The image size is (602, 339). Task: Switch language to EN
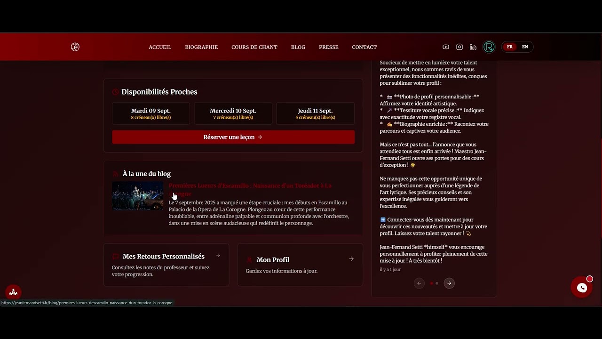pyautogui.click(x=525, y=47)
